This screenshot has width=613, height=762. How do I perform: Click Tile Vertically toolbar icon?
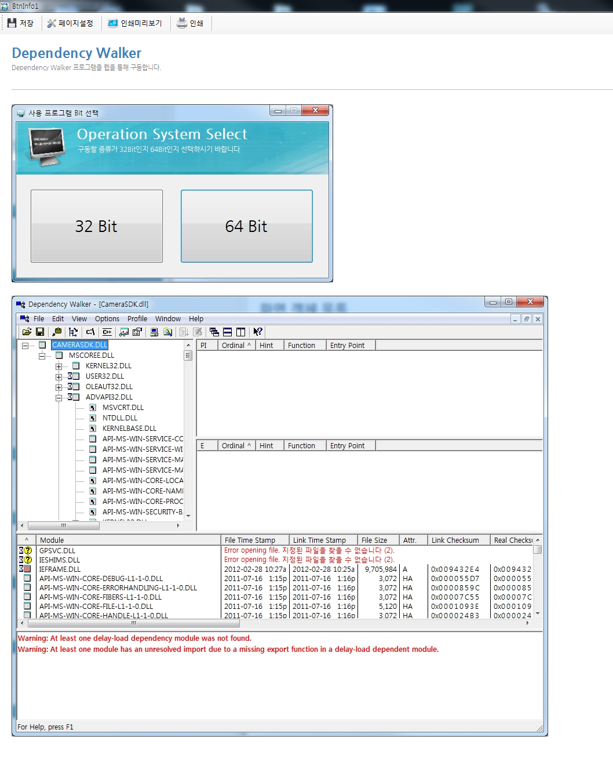point(241,332)
